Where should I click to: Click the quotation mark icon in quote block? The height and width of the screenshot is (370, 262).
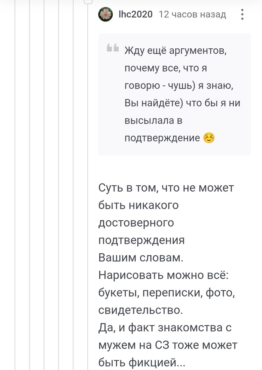[112, 48]
